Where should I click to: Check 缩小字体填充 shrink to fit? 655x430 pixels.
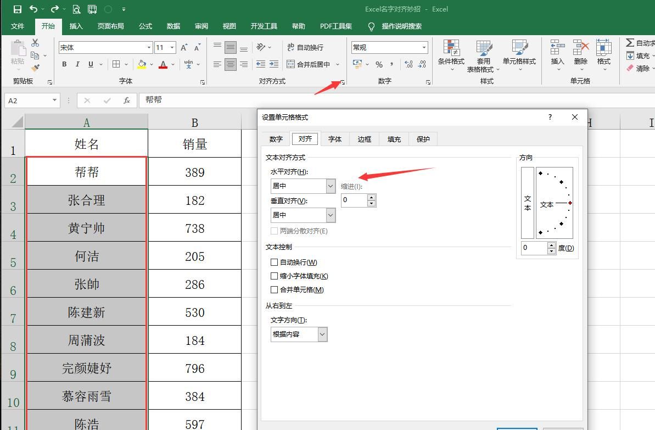274,276
